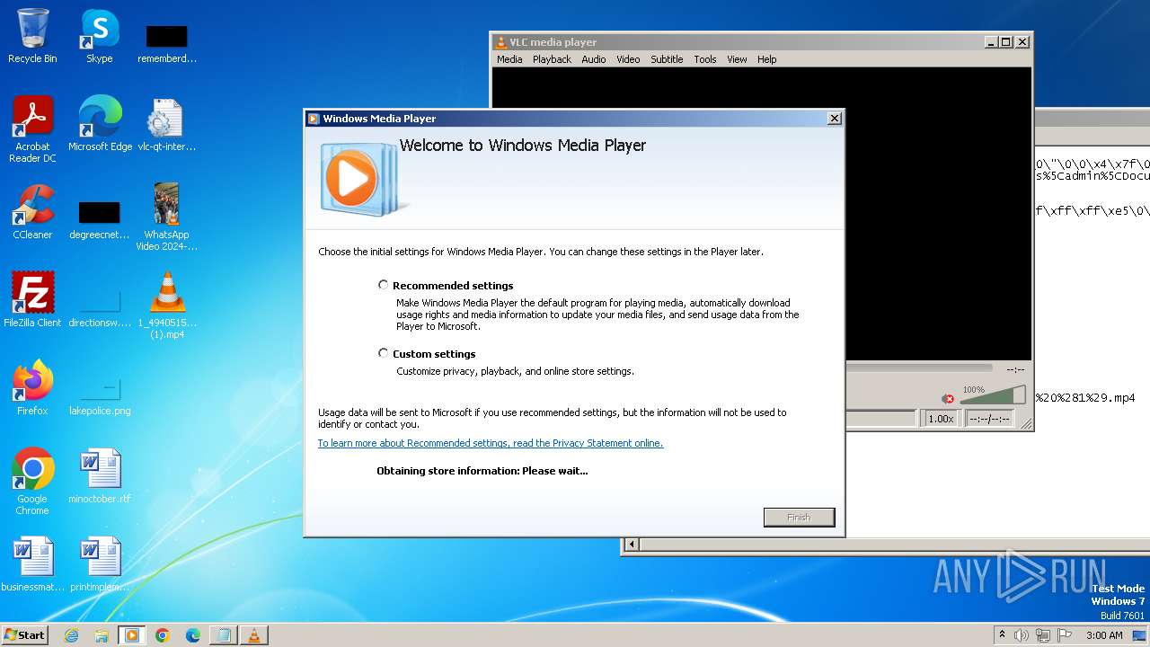The height and width of the screenshot is (647, 1150).
Task: Click the VLC cone title bar icon
Action: [x=501, y=42]
